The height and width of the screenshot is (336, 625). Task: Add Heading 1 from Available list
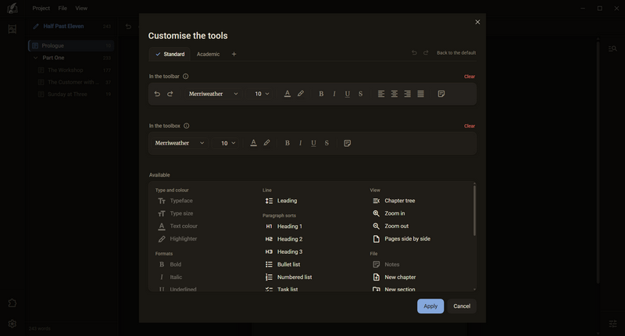[x=284, y=227]
